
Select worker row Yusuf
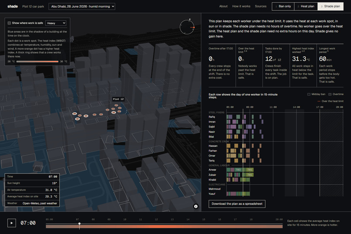276,194
